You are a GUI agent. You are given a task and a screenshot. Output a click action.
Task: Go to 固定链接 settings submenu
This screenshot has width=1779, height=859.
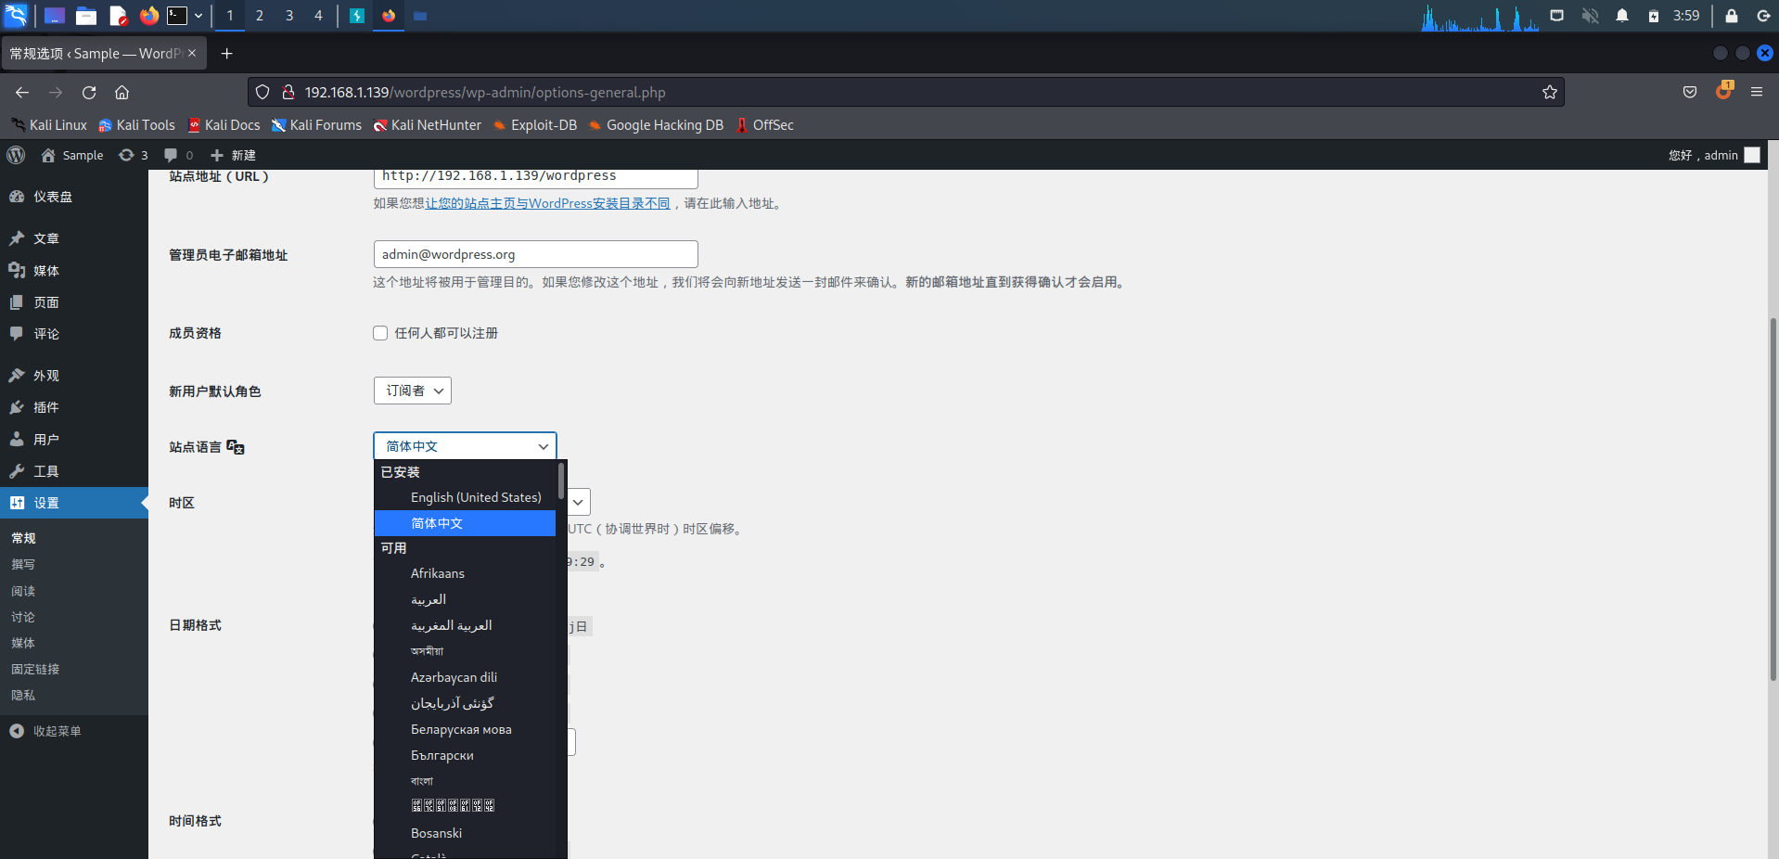pyautogui.click(x=35, y=669)
